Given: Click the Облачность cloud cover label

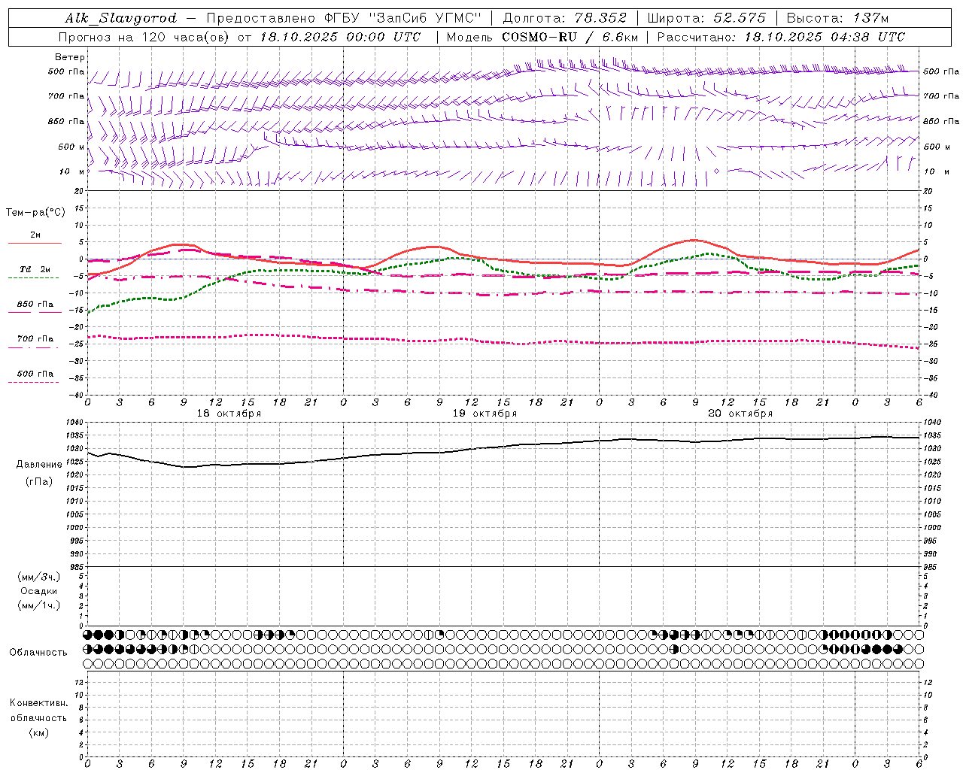Looking at the screenshot, I should coord(38,653).
